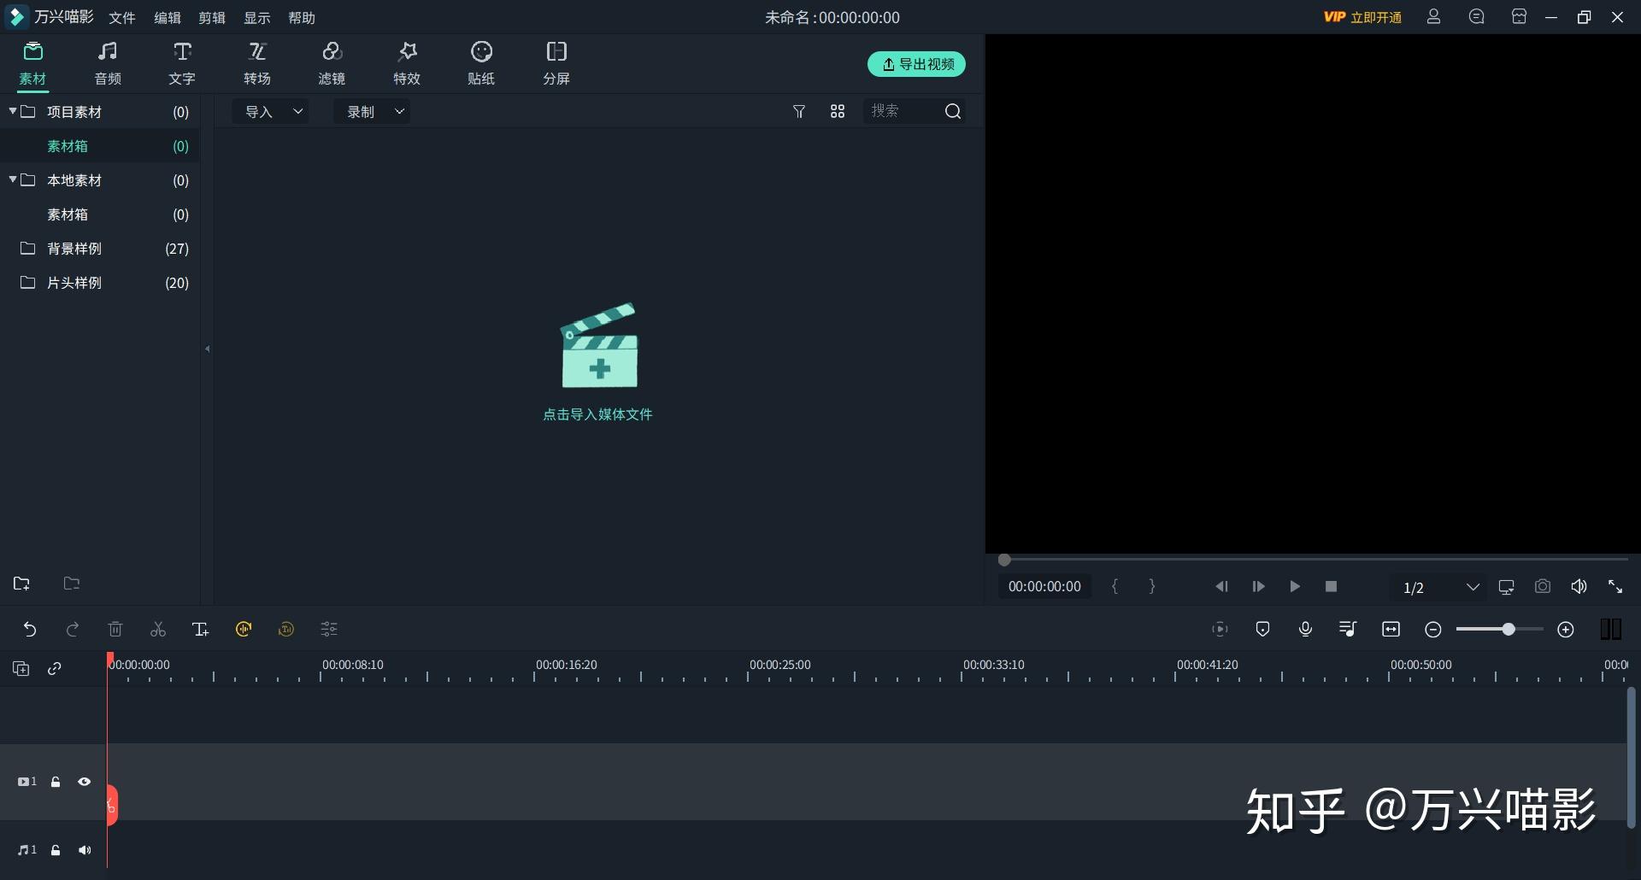
Task: Open user account profile icon
Action: 1434,17
